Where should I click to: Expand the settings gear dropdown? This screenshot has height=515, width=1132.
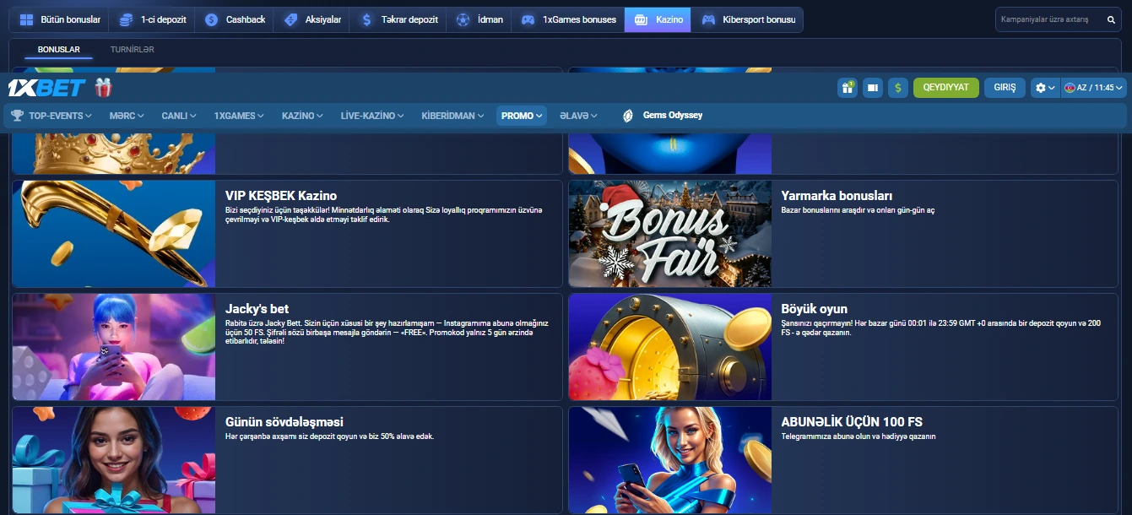coord(1045,88)
